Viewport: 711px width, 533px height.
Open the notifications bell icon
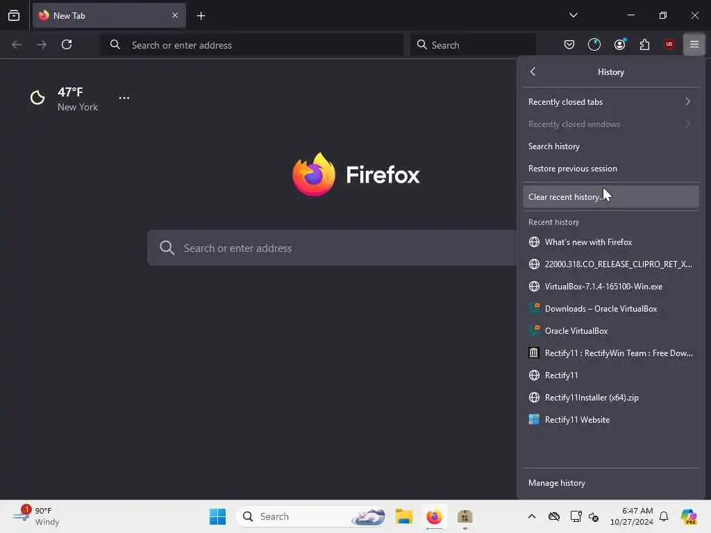tap(664, 516)
